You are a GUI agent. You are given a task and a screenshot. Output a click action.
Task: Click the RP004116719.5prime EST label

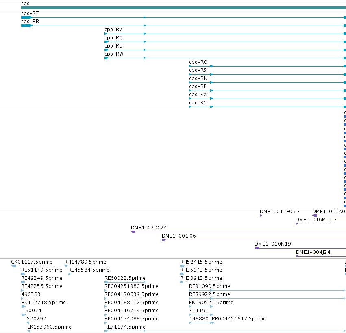tap(131, 311)
